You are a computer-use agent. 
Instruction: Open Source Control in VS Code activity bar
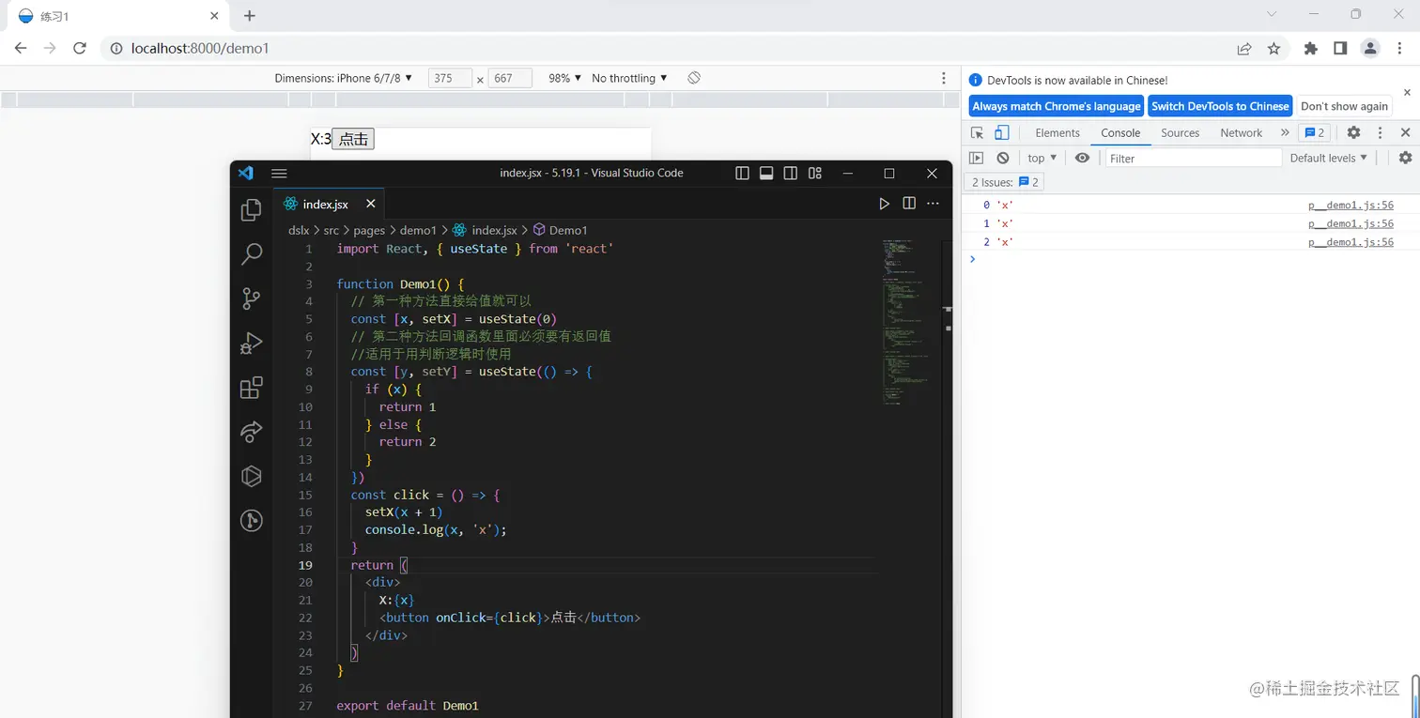[252, 298]
